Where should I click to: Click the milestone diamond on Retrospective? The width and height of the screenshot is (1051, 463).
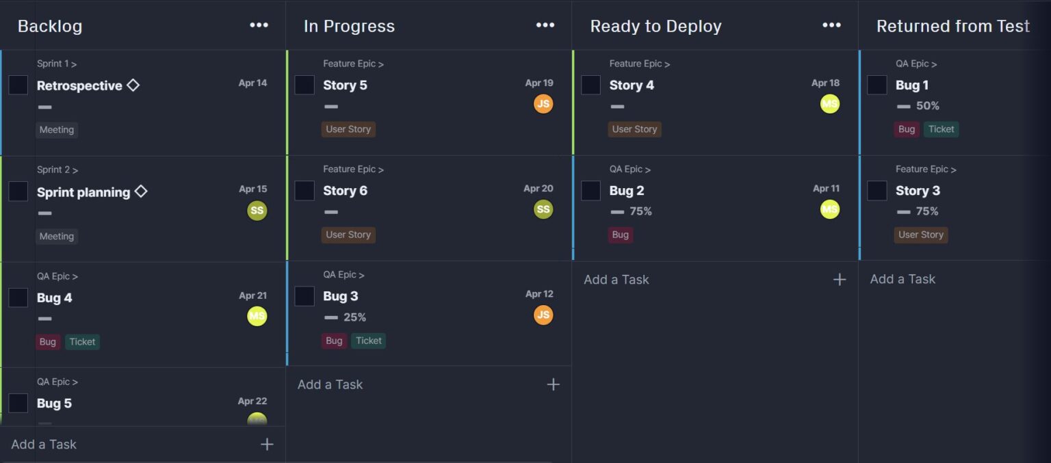134,84
